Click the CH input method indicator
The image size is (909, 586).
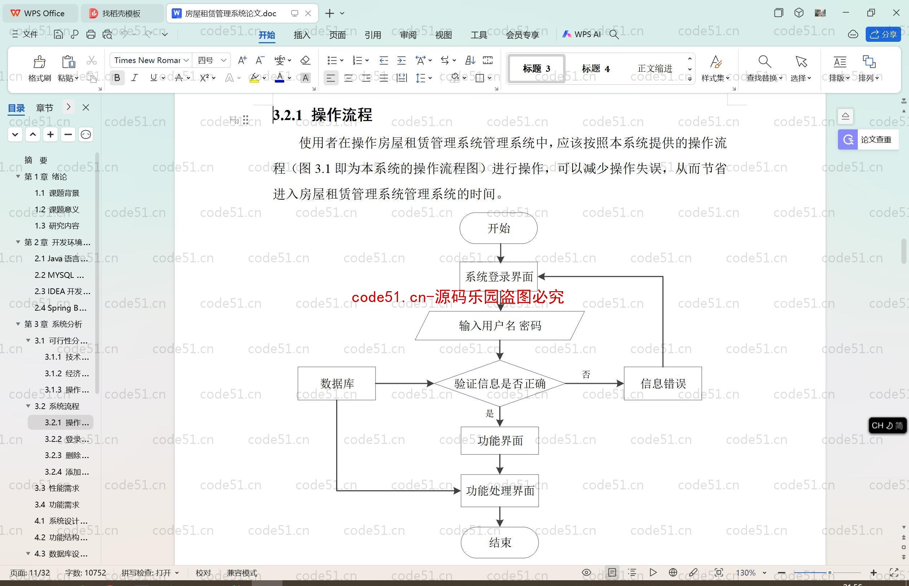(x=887, y=425)
